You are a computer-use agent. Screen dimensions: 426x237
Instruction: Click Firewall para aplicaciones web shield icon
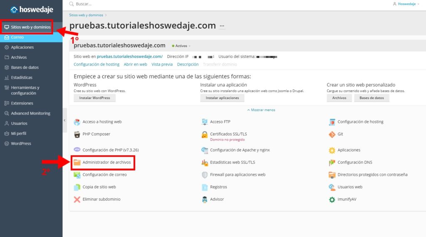click(205, 175)
